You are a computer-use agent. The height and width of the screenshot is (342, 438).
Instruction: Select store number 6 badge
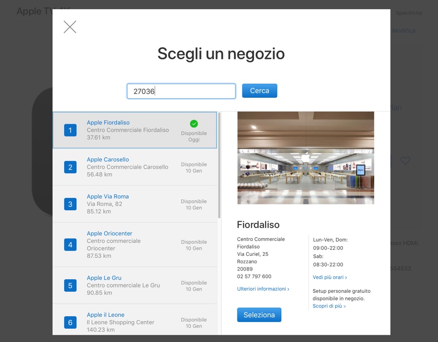coord(71,323)
